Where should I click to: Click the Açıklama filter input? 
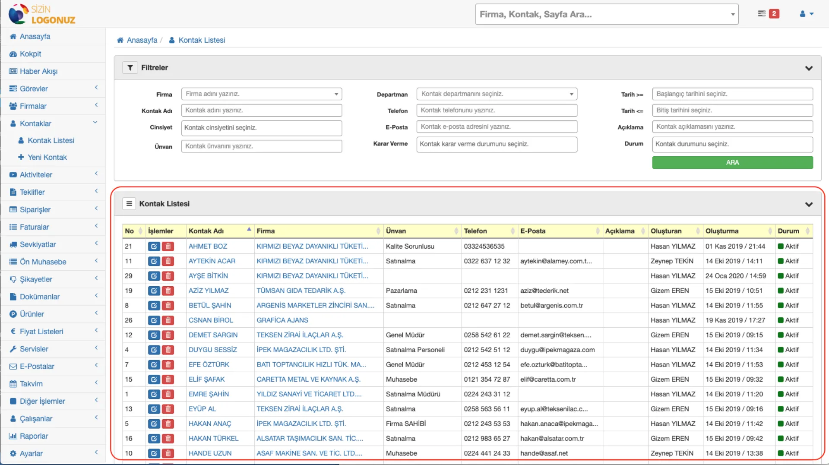click(732, 127)
